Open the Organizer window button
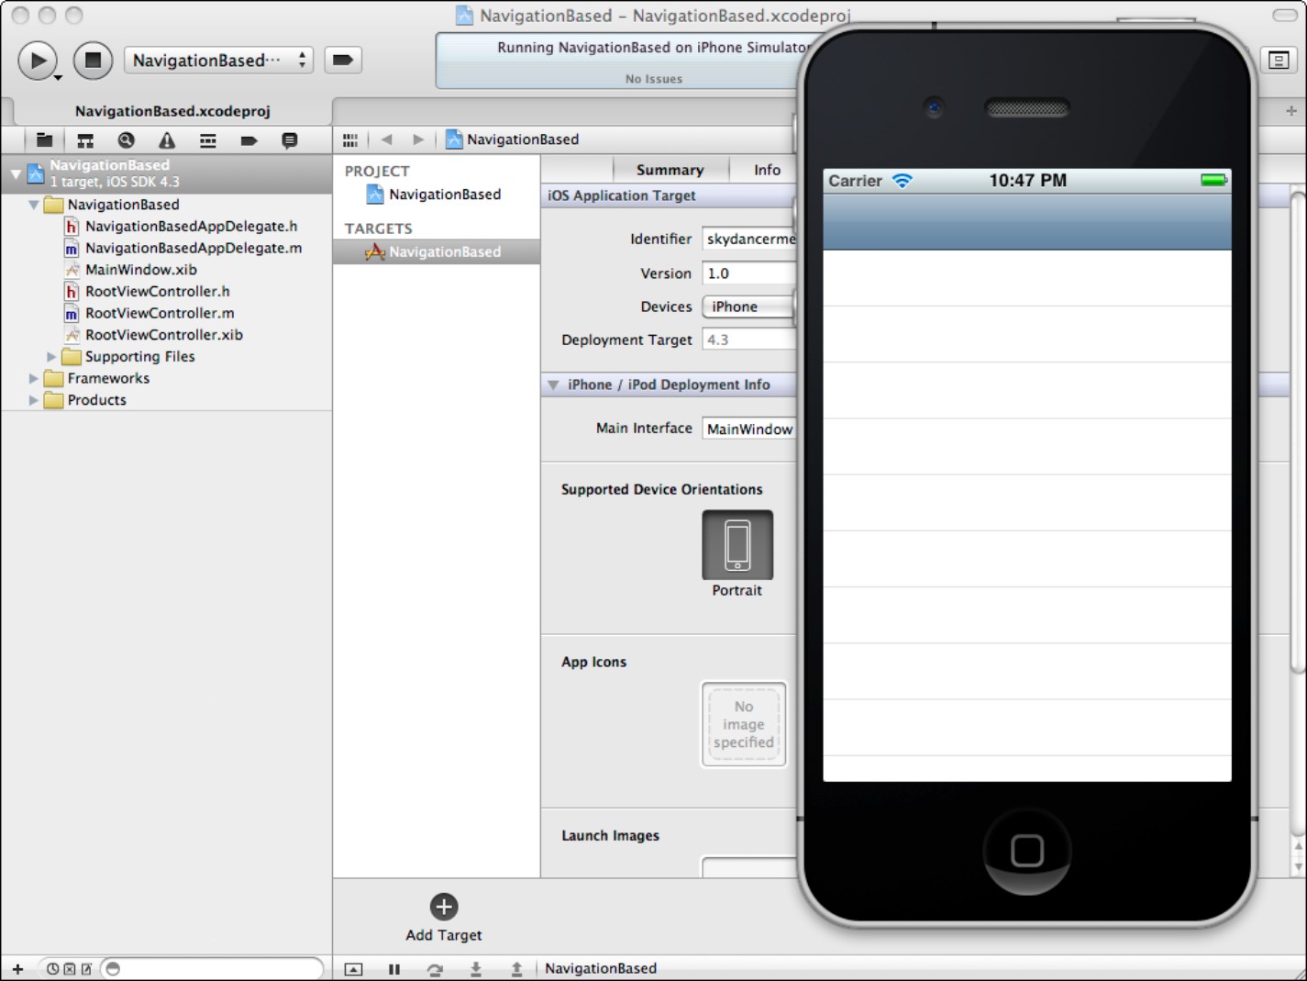This screenshot has width=1307, height=981. (1279, 61)
